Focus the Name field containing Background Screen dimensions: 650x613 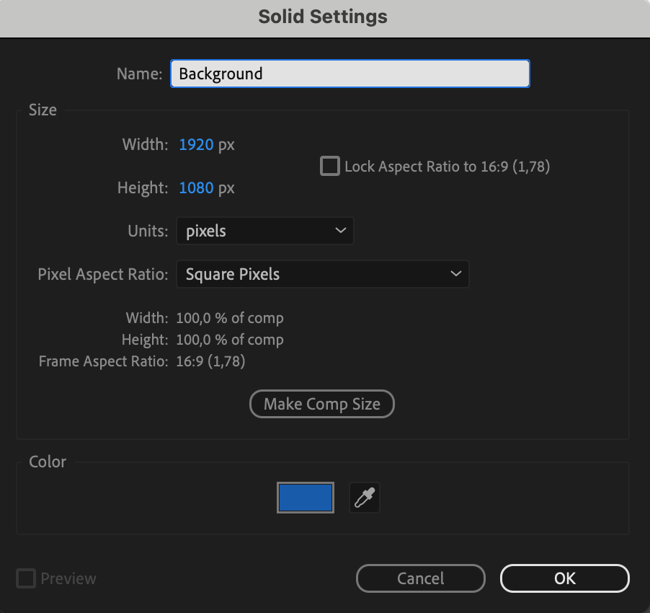(350, 74)
